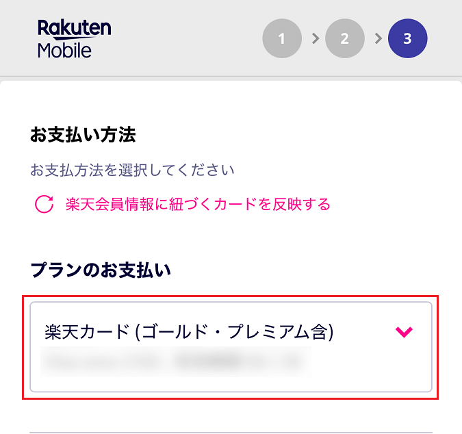Viewport: 462px width, 434px height.
Task: Click the pink circular refresh icon
Action: [44, 204]
